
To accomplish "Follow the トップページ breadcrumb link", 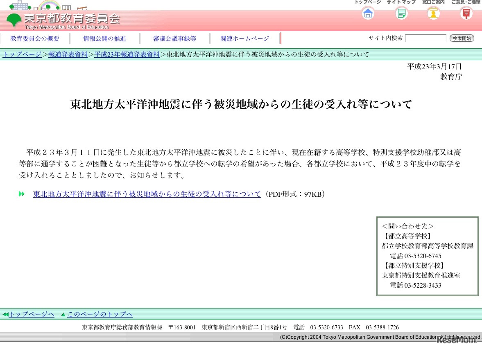I will point(22,54).
